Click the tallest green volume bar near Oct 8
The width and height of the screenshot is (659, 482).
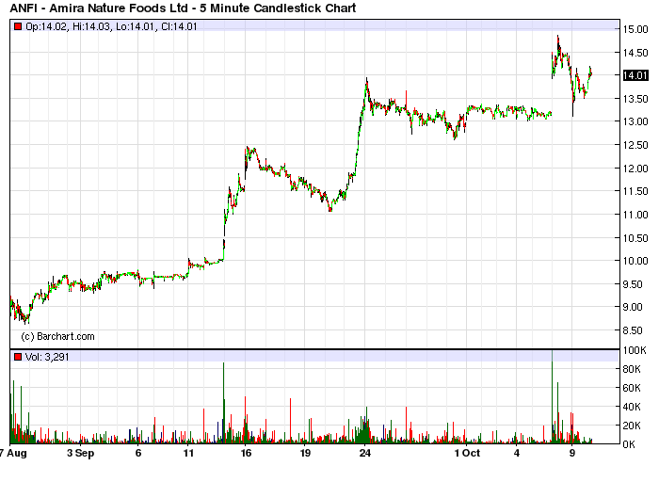(552, 396)
